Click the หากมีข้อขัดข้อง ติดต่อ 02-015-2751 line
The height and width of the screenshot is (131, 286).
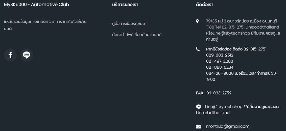click(x=236, y=49)
